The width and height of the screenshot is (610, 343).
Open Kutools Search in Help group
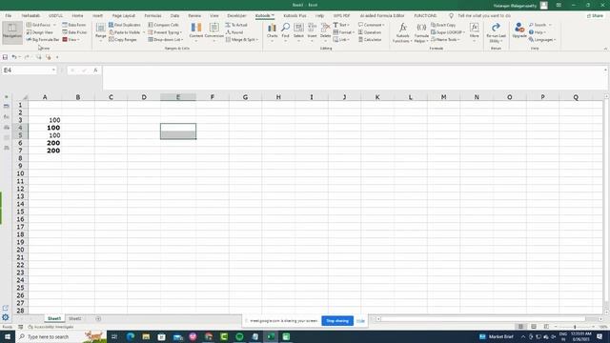click(x=540, y=25)
